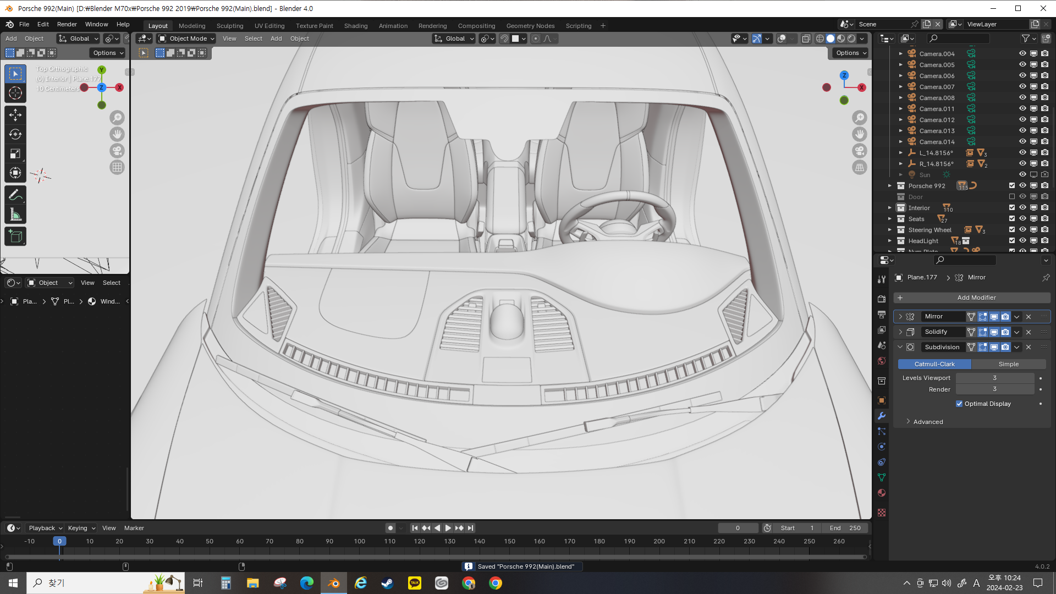Uncheck the Porsche 992 collection checkbox
1056x594 pixels.
1012,186
